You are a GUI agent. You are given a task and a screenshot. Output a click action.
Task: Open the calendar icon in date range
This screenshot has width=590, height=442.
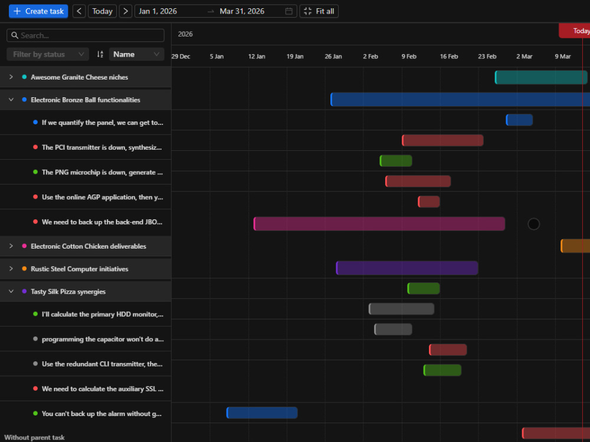click(x=289, y=11)
